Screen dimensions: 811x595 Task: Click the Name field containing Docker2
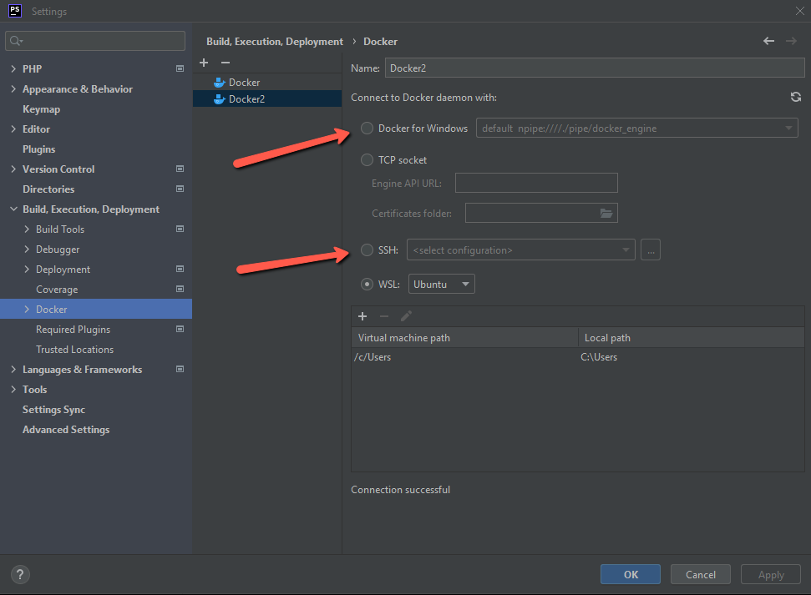pos(595,68)
